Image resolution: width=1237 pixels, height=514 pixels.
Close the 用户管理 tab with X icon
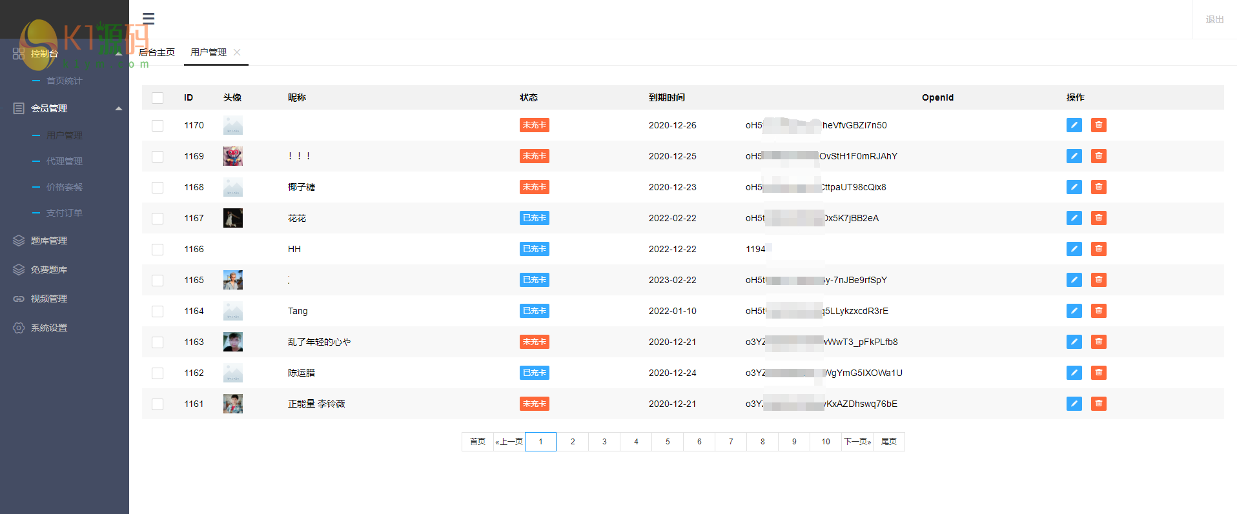[237, 52]
